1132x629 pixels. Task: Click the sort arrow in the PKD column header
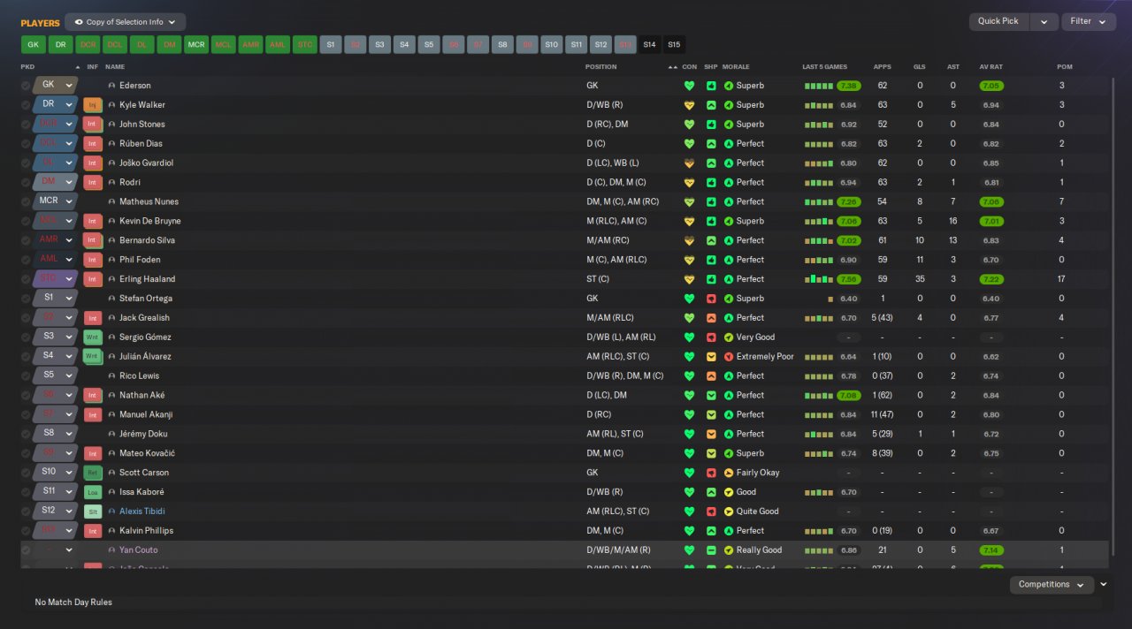[77, 67]
